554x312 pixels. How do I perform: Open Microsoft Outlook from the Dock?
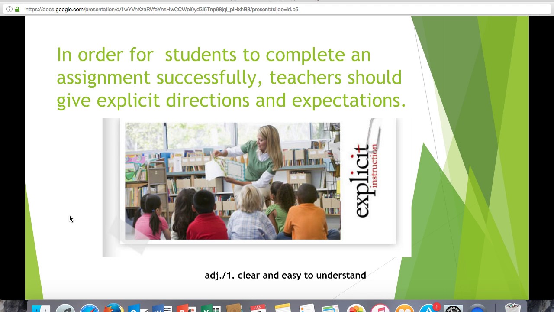[x=138, y=308]
